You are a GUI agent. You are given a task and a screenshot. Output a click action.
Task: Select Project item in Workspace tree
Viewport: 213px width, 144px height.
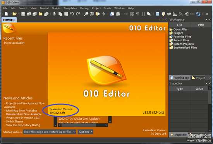coord(178,33)
